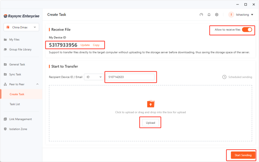
Task: Click the Recipient Device ID input field
Action: [x=130, y=77]
